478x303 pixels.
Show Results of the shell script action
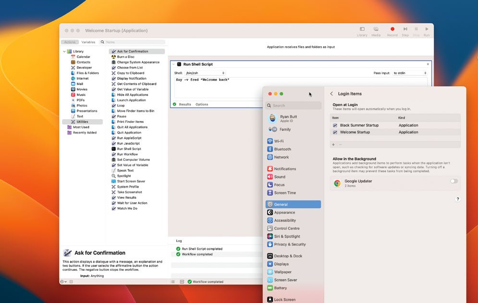pyautogui.click(x=185, y=104)
